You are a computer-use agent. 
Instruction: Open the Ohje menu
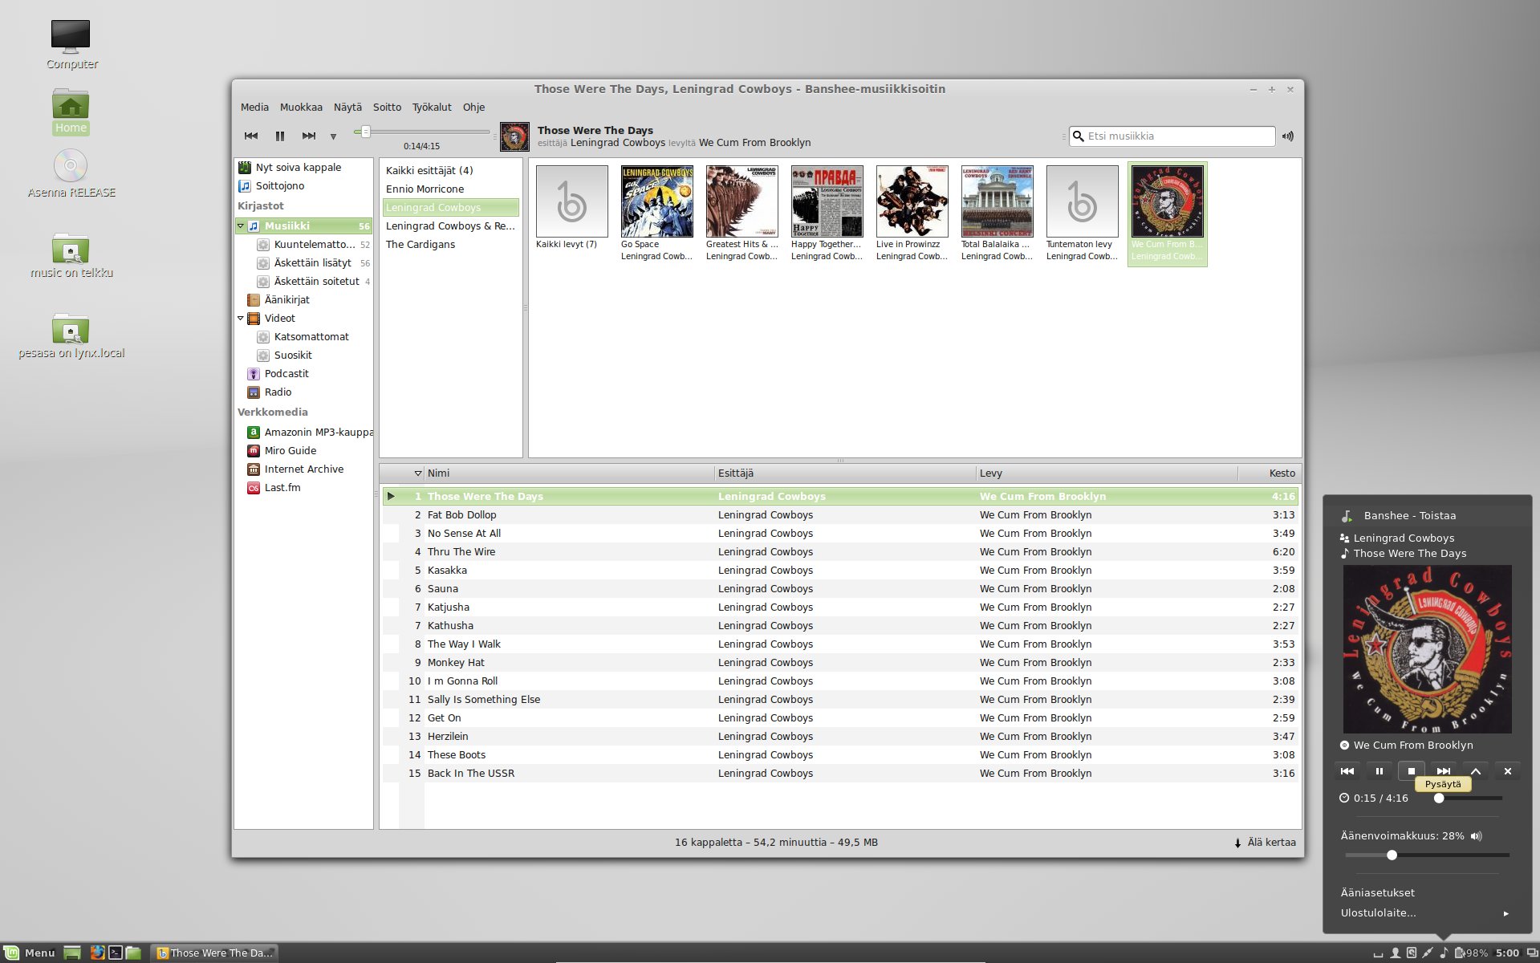473,107
